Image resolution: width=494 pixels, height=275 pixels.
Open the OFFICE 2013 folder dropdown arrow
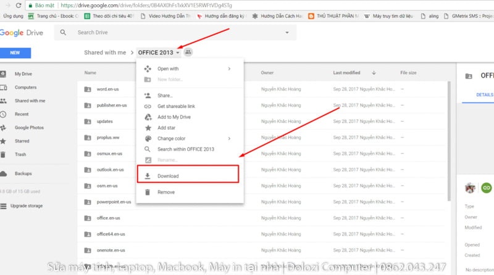[178, 52]
